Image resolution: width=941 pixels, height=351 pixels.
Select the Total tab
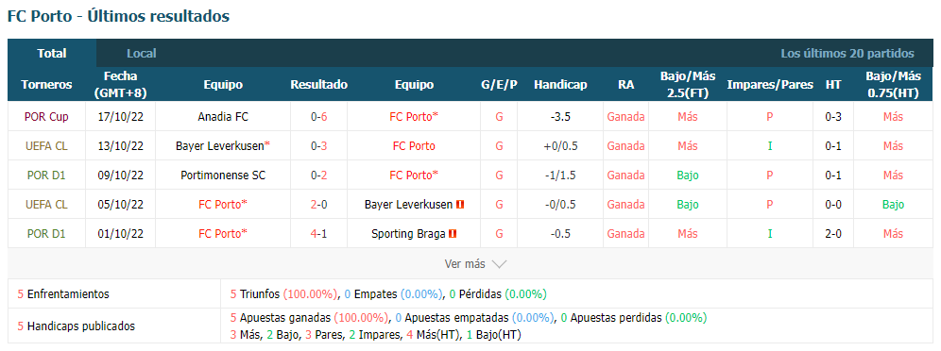52,53
